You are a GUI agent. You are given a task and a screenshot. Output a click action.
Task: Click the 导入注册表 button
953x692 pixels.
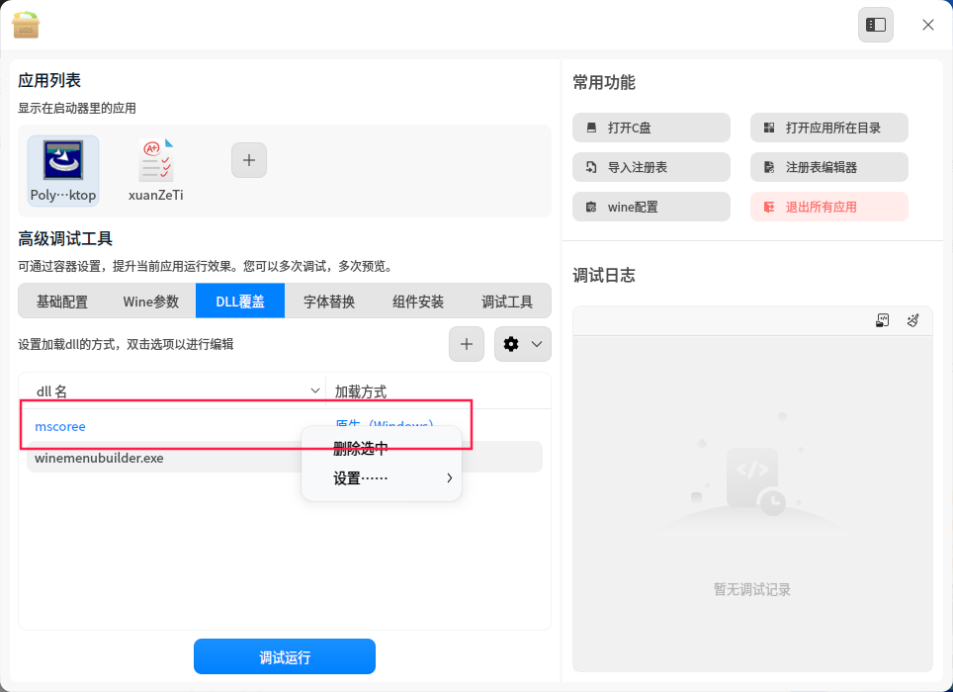click(x=650, y=167)
